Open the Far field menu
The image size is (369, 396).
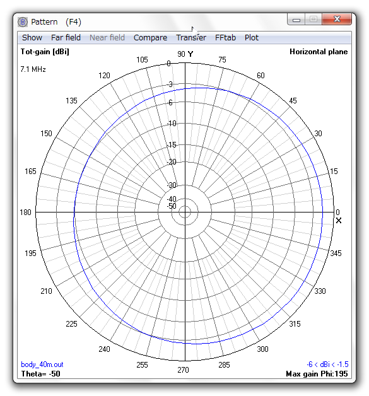click(x=66, y=38)
